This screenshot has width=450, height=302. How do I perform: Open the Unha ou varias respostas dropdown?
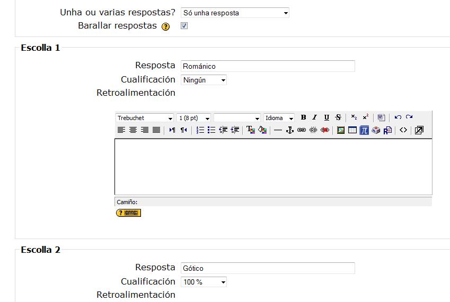point(235,13)
